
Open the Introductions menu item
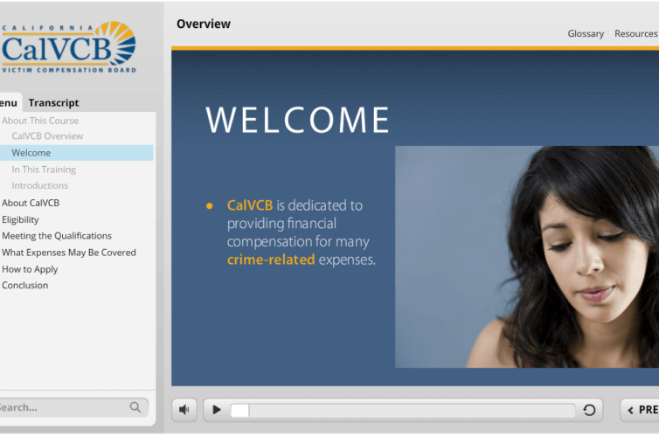click(x=40, y=185)
